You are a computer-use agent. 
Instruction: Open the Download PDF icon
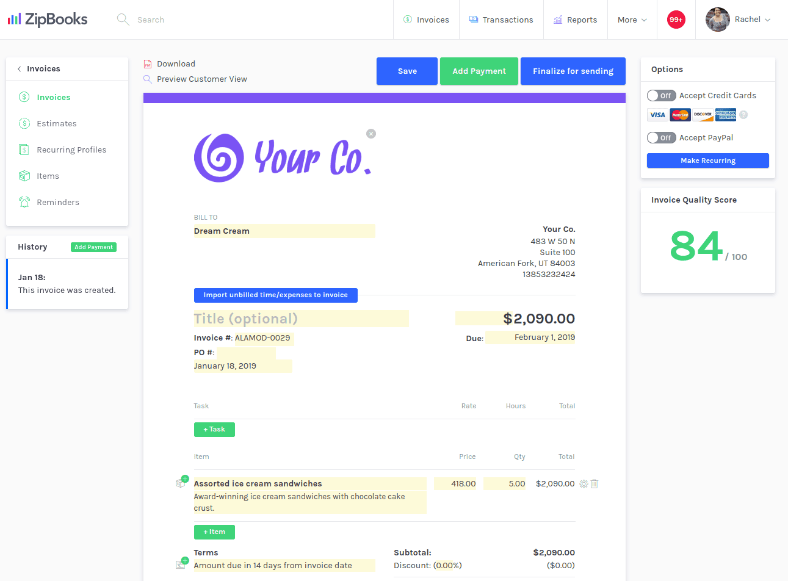pyautogui.click(x=147, y=63)
